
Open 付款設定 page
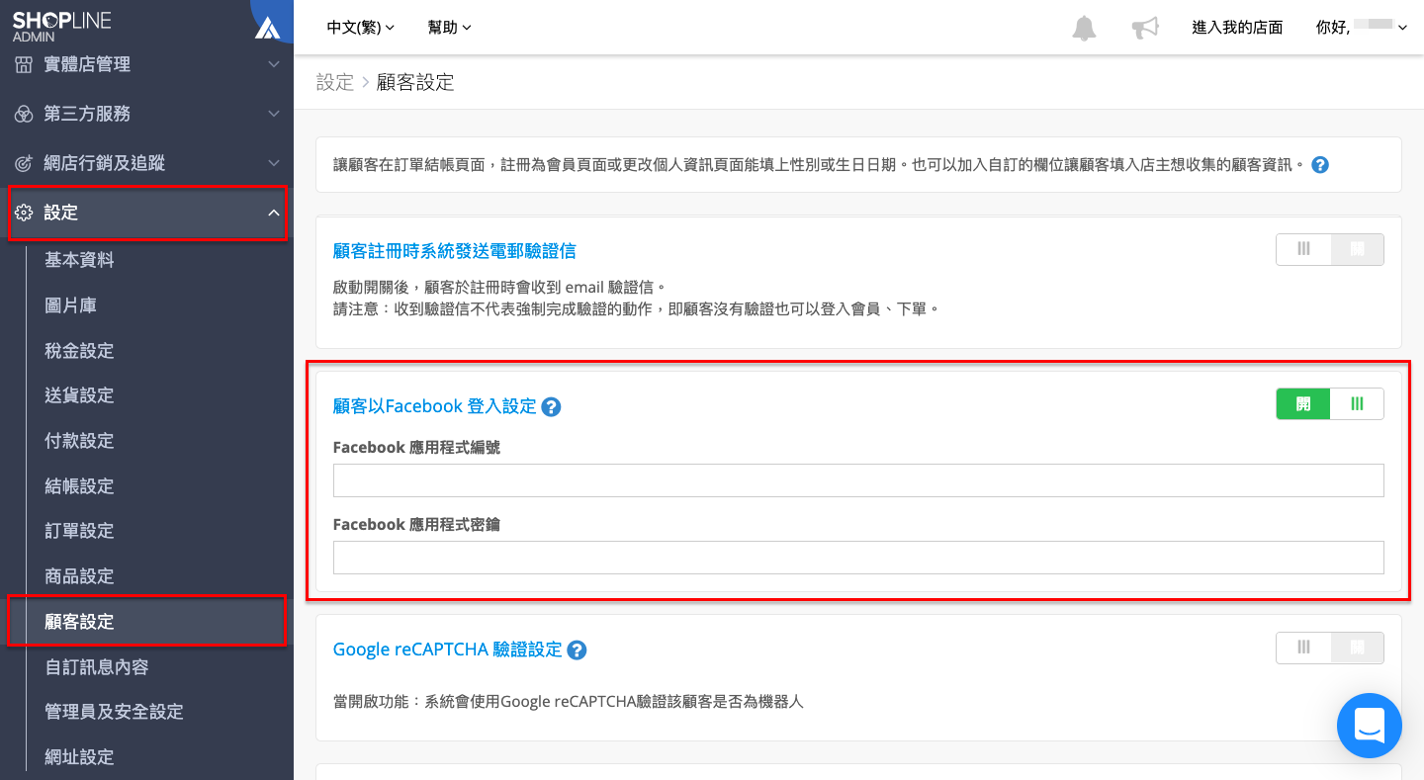(x=79, y=441)
